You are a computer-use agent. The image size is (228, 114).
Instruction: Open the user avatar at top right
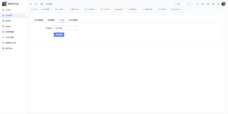tap(223, 4)
